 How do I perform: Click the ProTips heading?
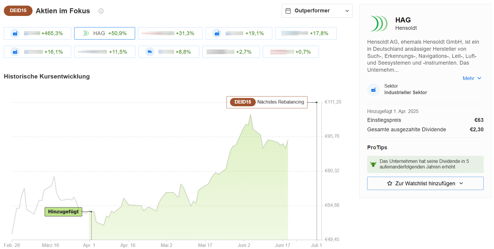[x=377, y=148]
